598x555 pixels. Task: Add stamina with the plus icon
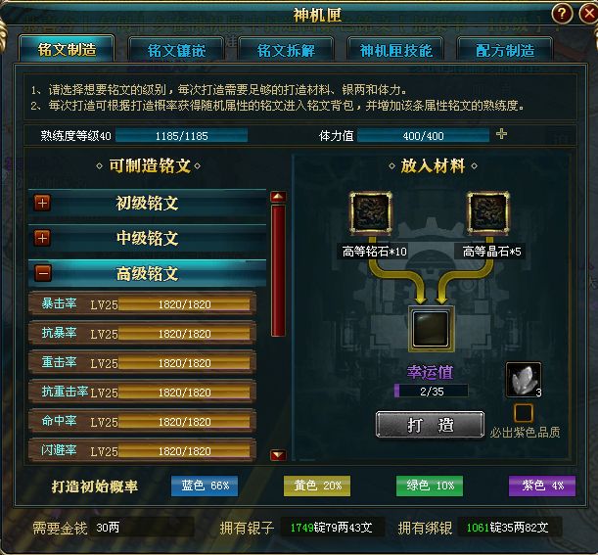501,134
